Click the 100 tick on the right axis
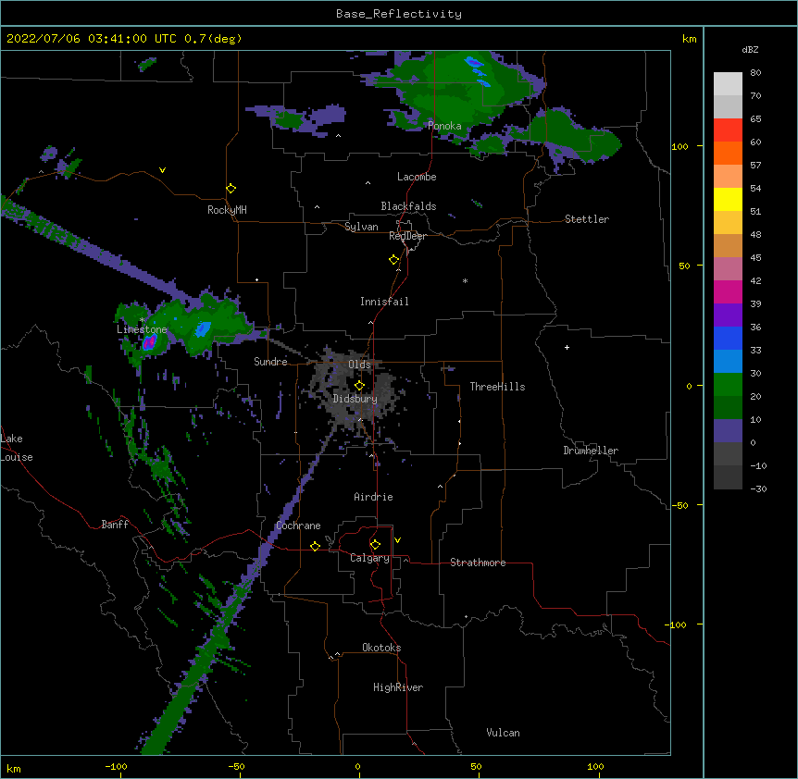The height and width of the screenshot is (779, 798). (680, 147)
